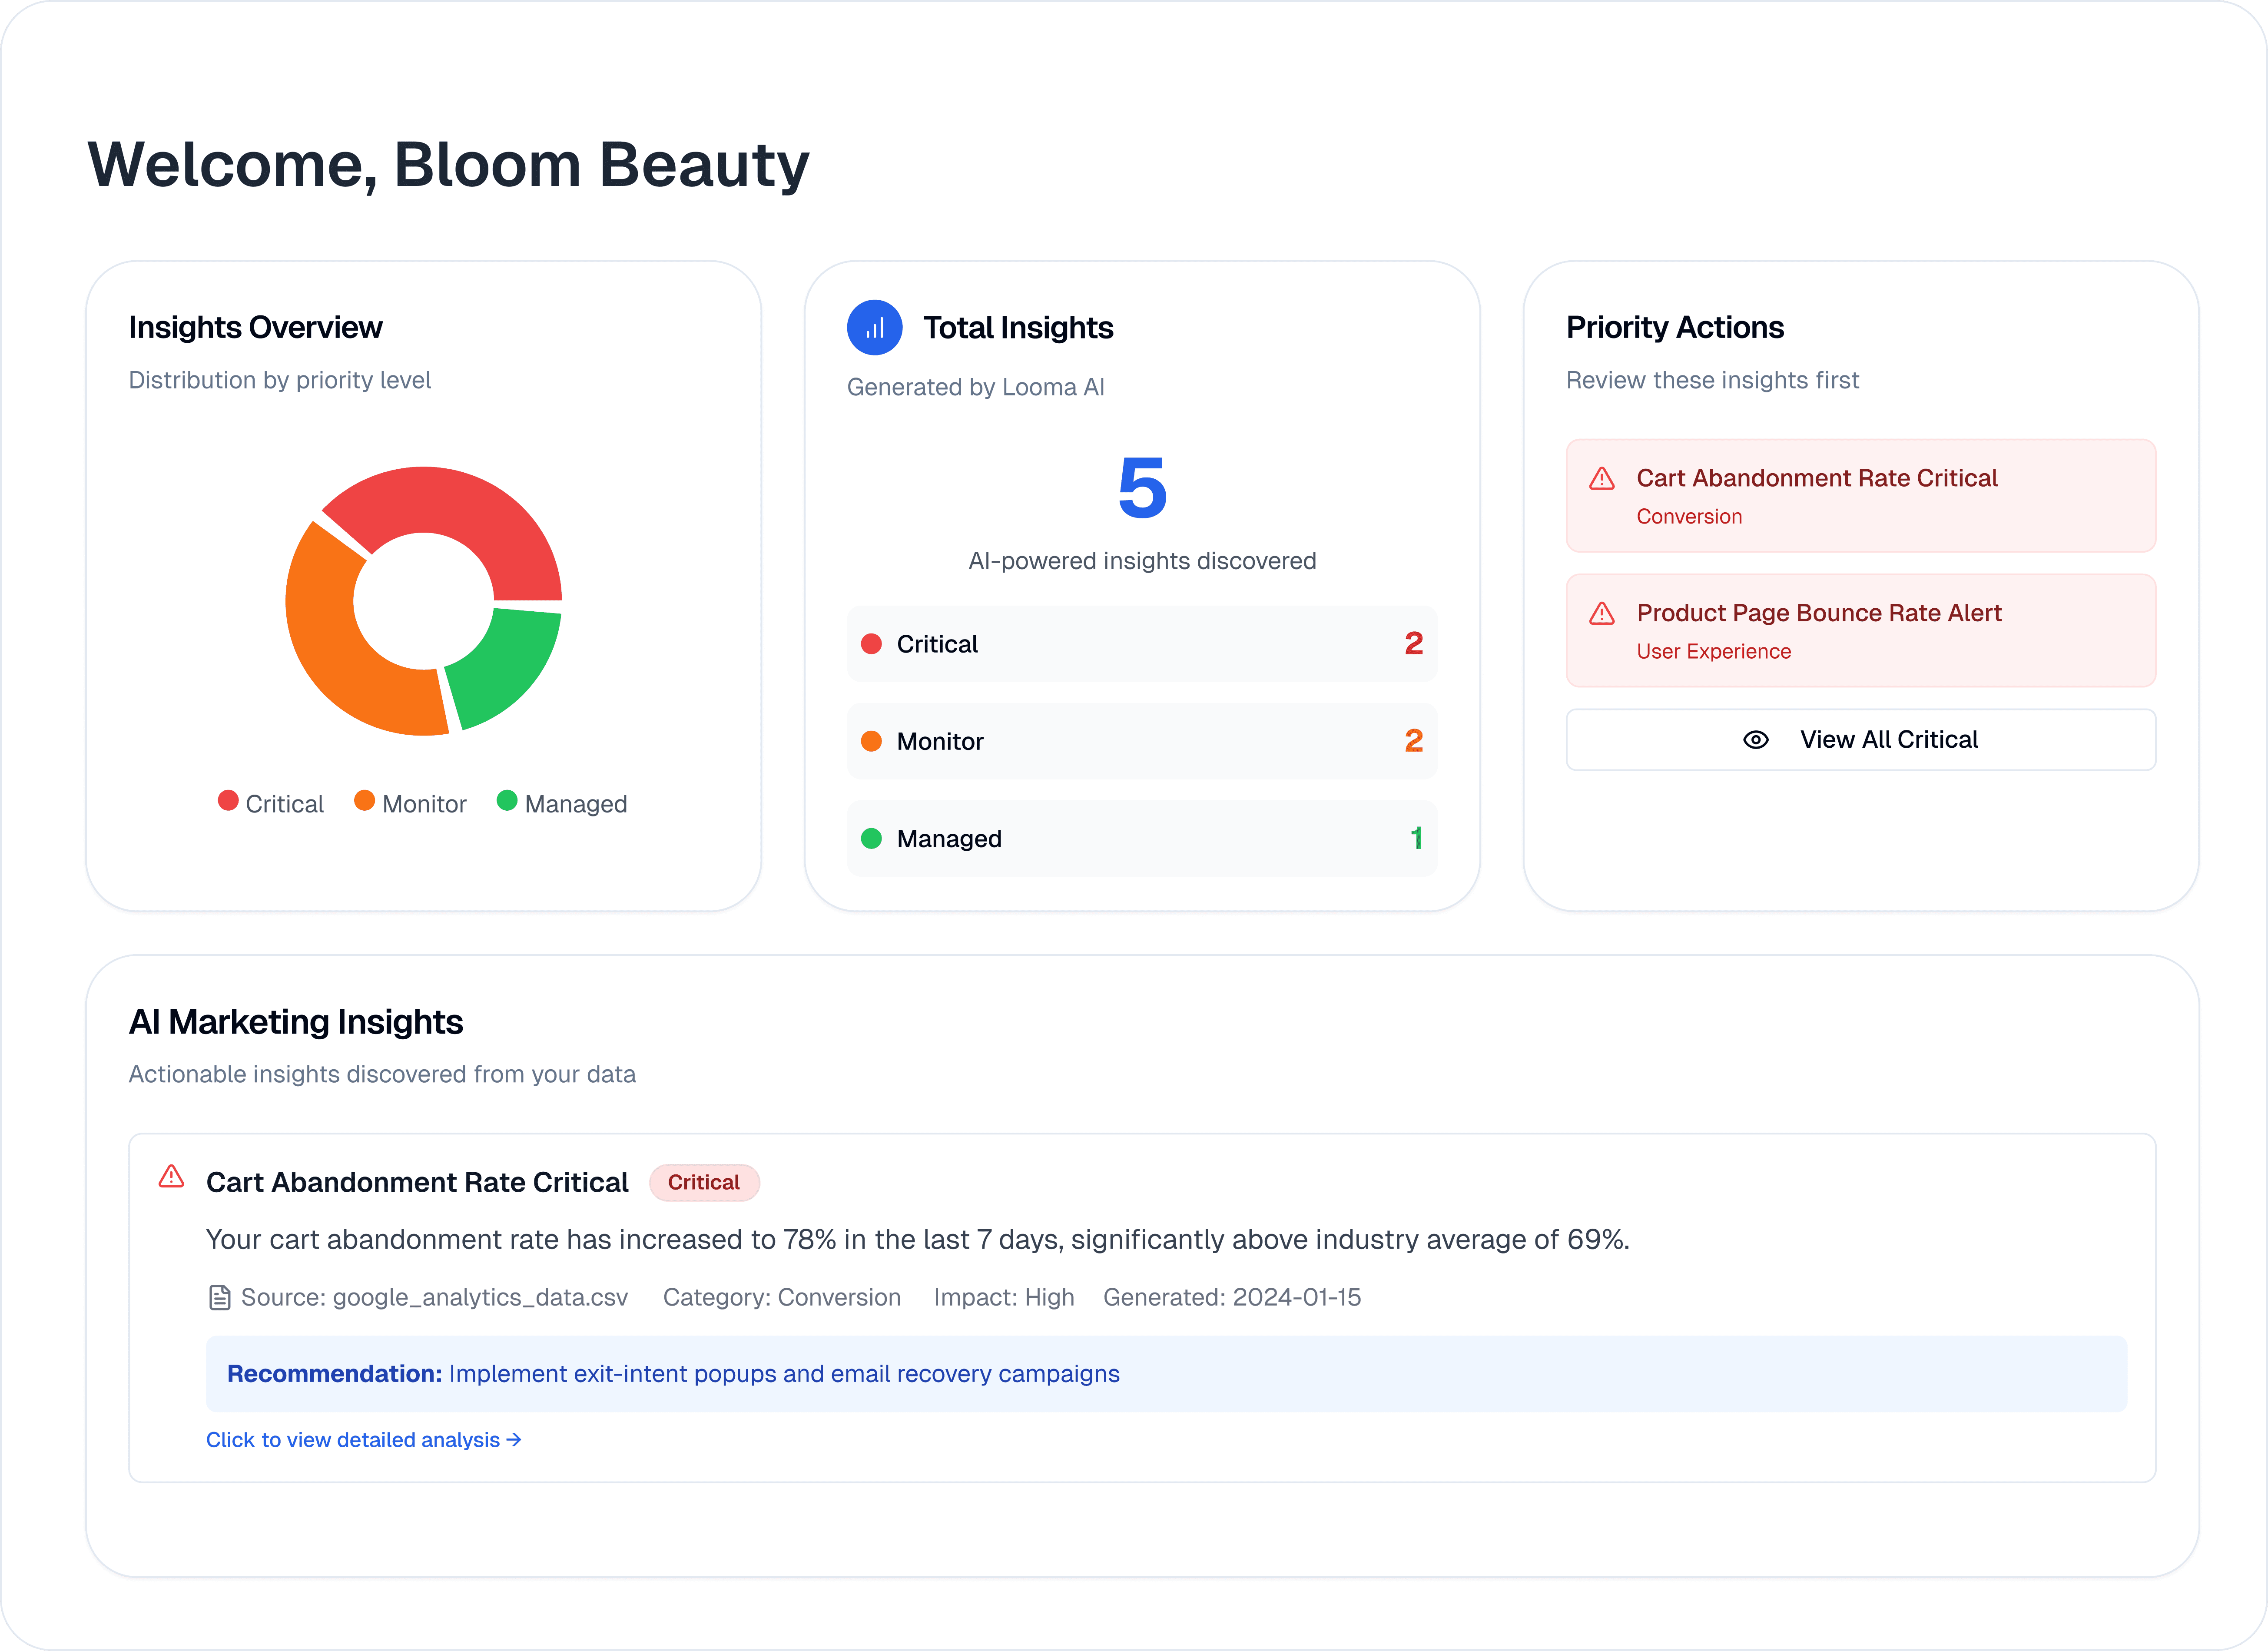Click the green Managed legend dot
Screen dimensions: 2268x1651
(x=507, y=801)
